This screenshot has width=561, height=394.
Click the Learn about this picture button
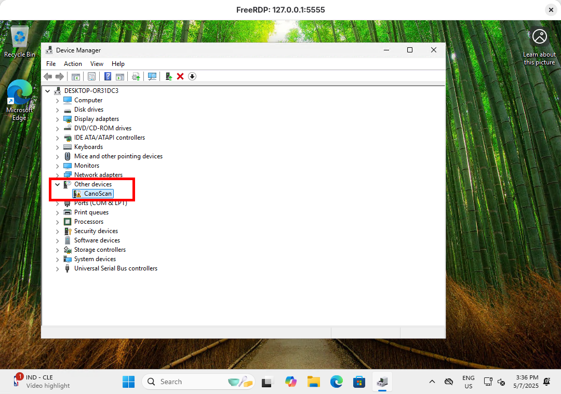(x=540, y=36)
